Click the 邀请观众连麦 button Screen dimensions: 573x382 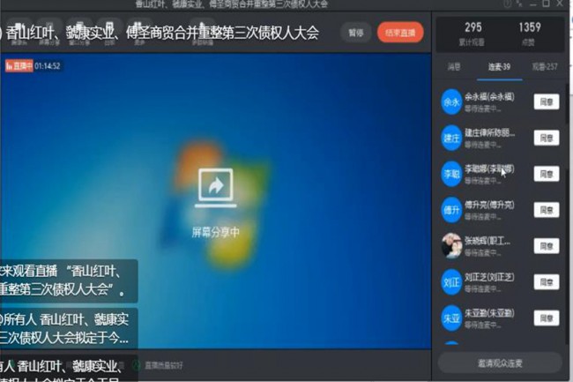(x=500, y=363)
